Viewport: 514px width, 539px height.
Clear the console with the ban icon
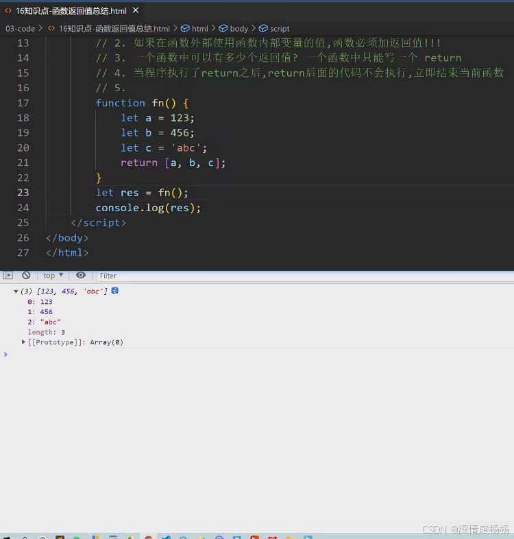[x=26, y=276]
